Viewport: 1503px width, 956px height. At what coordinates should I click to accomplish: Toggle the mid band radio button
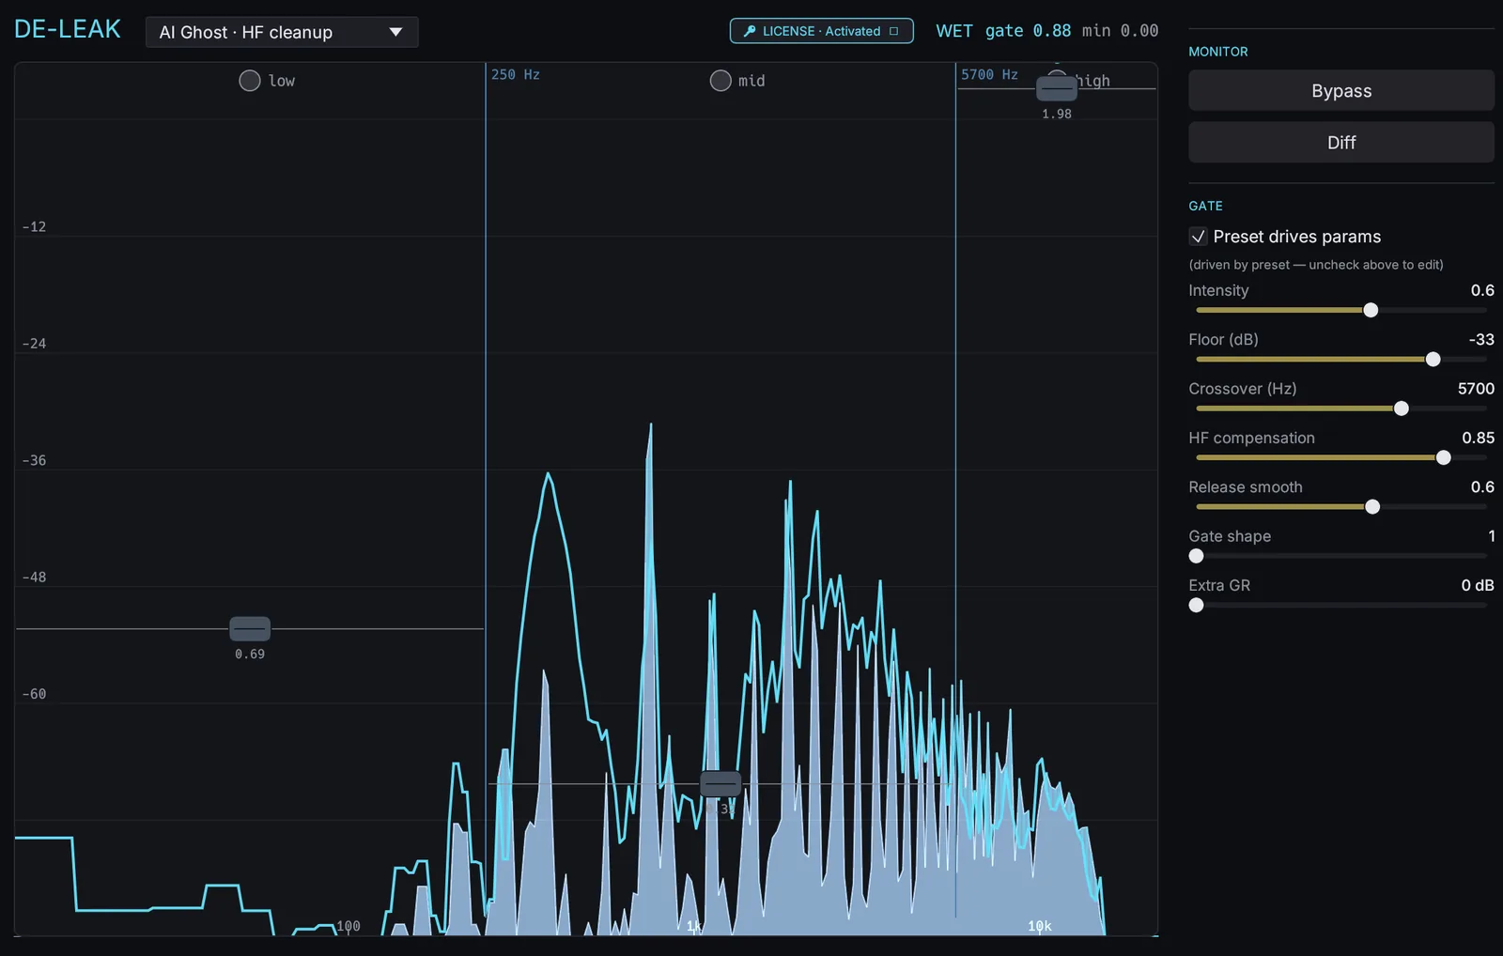click(x=721, y=81)
